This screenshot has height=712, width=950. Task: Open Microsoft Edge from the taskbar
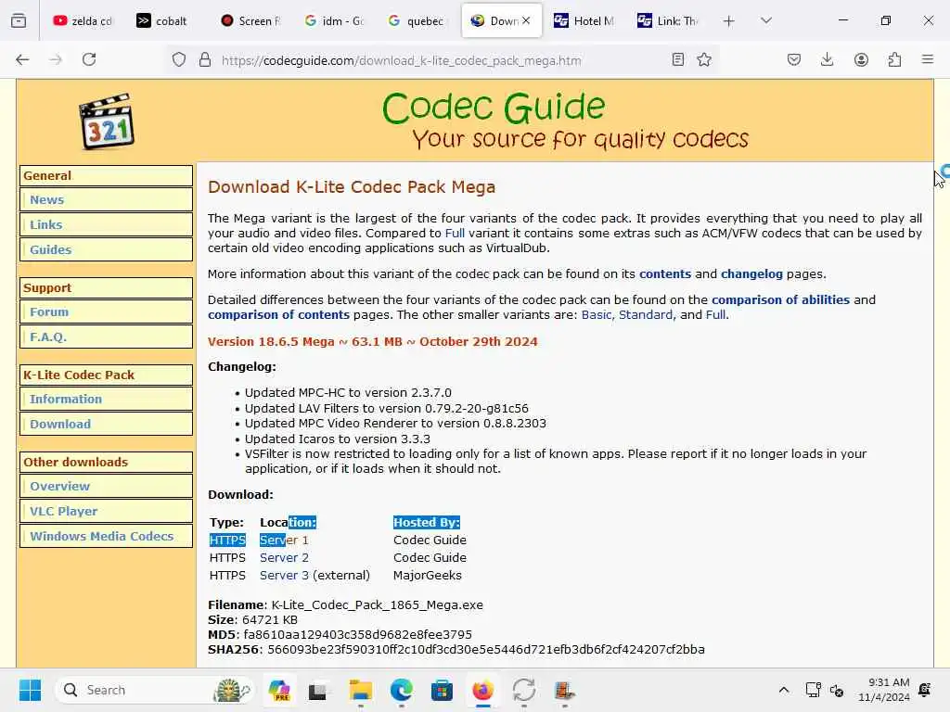pos(401,690)
